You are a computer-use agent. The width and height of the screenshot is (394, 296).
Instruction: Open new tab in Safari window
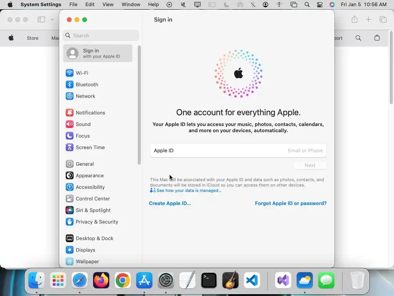(368, 19)
